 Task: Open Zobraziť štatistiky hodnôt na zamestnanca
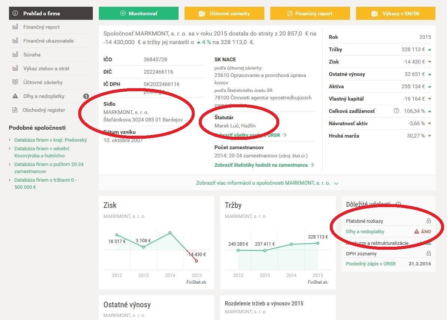[264, 165]
